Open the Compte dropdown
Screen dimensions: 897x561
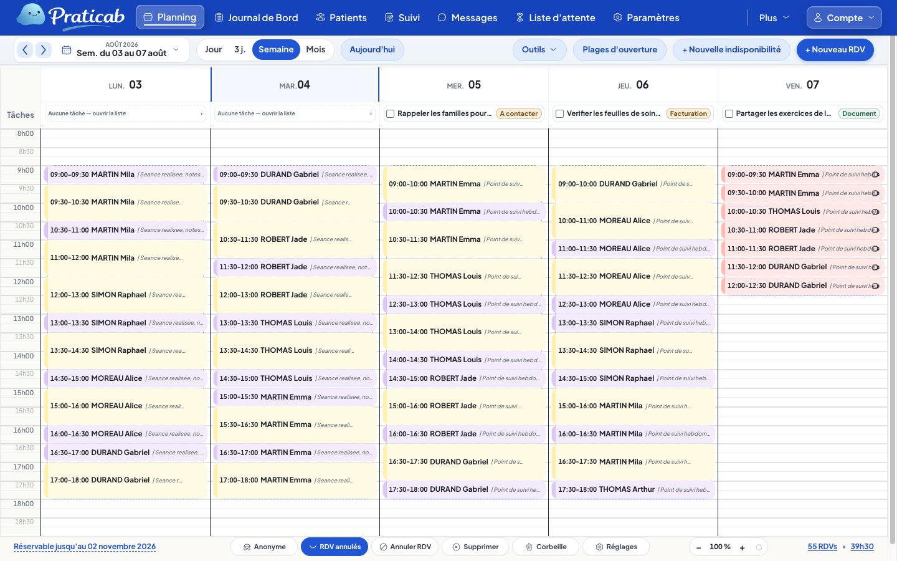[x=844, y=17]
